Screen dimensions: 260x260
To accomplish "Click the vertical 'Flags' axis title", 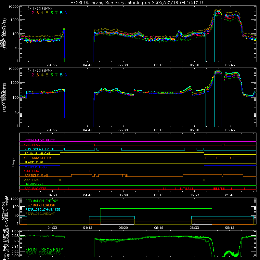I will [13, 162].
